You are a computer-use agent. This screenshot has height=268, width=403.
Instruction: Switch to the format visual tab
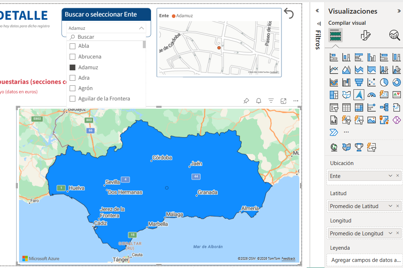[x=365, y=35]
